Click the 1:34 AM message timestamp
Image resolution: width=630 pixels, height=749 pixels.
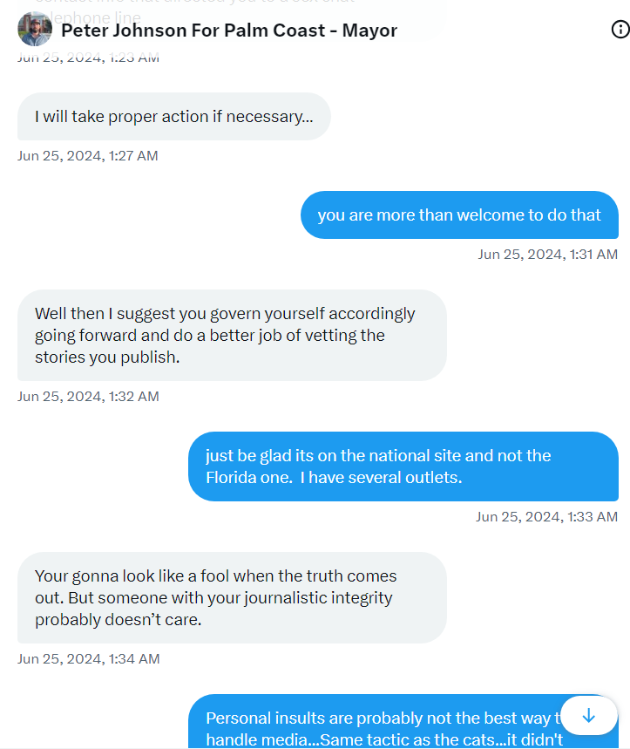[x=88, y=659]
